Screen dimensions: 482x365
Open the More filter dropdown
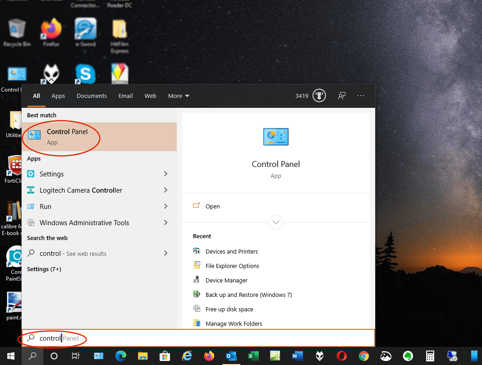pos(178,96)
